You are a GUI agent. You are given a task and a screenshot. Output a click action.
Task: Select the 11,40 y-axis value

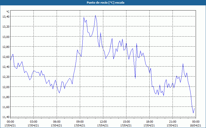(x=6, y=117)
